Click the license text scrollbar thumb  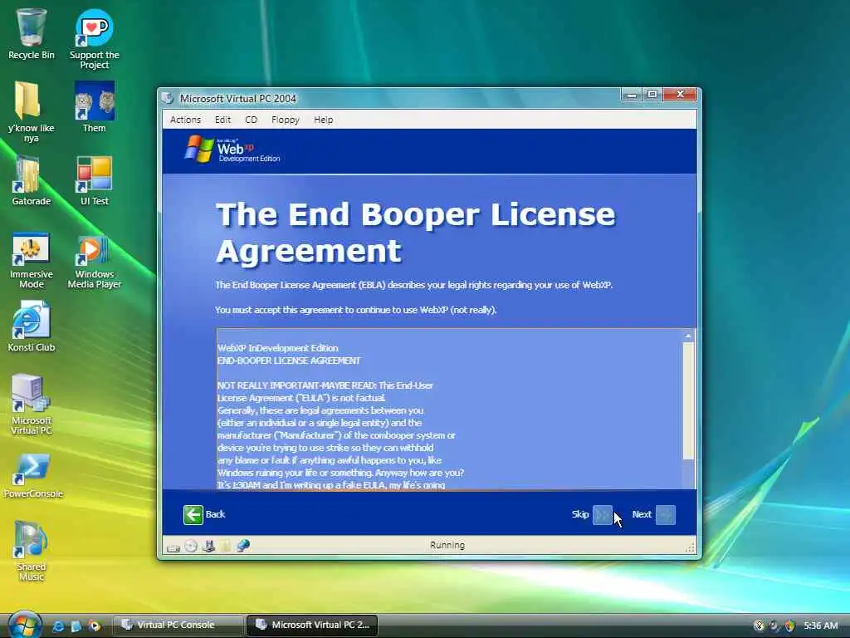tap(688, 401)
